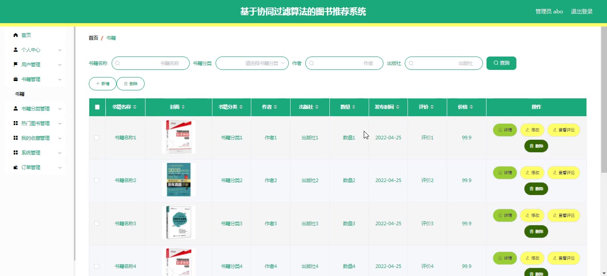The height and width of the screenshot is (276, 607).
Task: Check the checkbox for 书籍名称2 row
Action: (96, 180)
